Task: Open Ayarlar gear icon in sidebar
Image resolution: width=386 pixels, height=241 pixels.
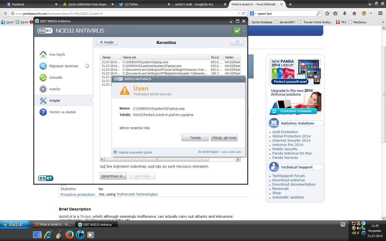Action: point(43,89)
